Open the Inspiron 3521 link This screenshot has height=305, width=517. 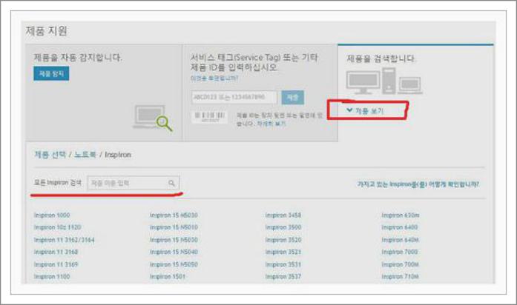[x=283, y=252]
